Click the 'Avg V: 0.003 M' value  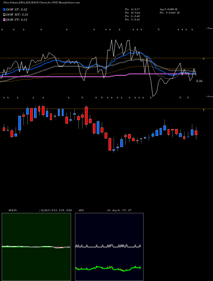click(x=168, y=9)
